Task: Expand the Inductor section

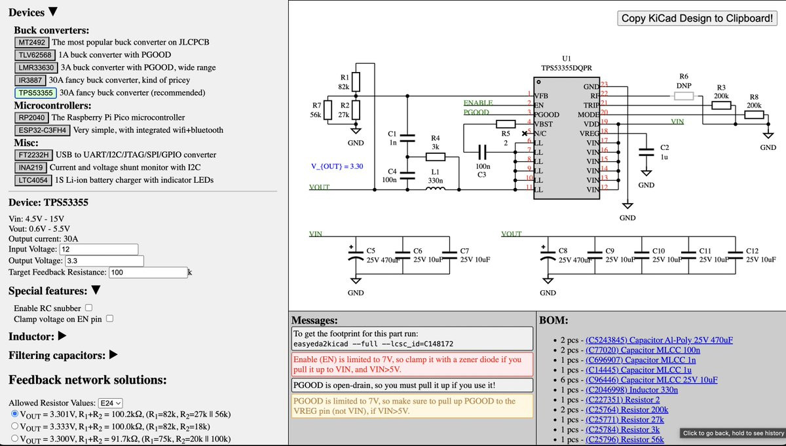Action: coord(62,337)
